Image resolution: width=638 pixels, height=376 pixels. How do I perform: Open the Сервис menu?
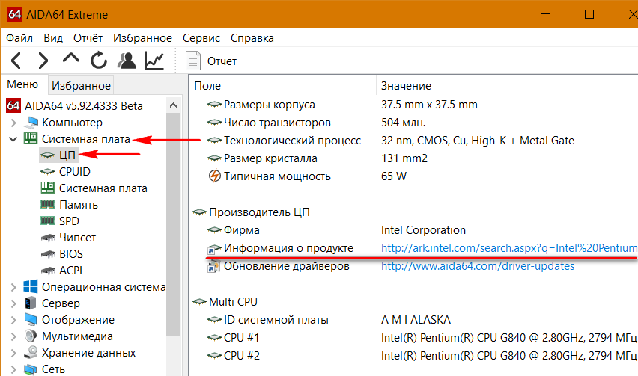pyautogui.click(x=201, y=38)
